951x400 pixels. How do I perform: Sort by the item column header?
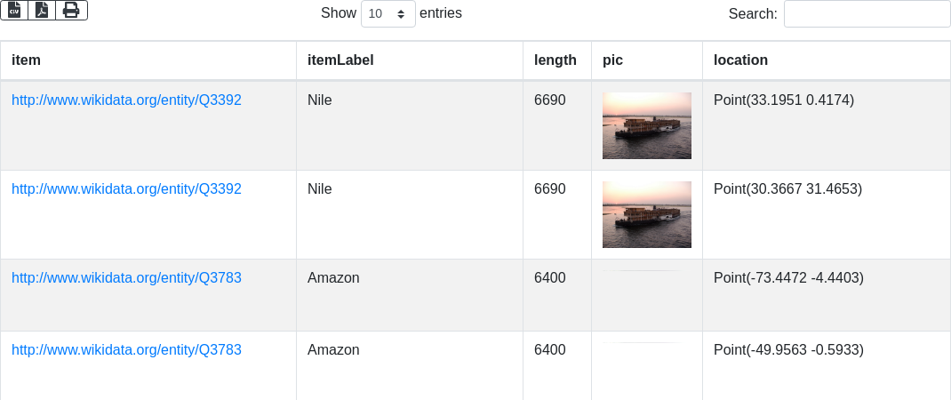tap(27, 60)
